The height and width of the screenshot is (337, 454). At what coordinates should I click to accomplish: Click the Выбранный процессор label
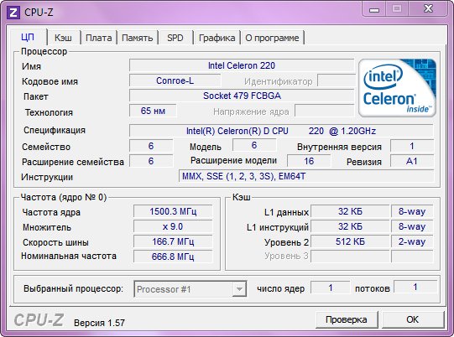pos(73,288)
